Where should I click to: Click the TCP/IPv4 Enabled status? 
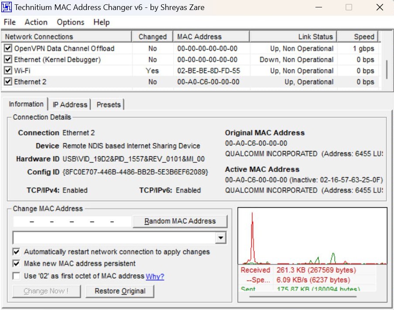[75, 190]
